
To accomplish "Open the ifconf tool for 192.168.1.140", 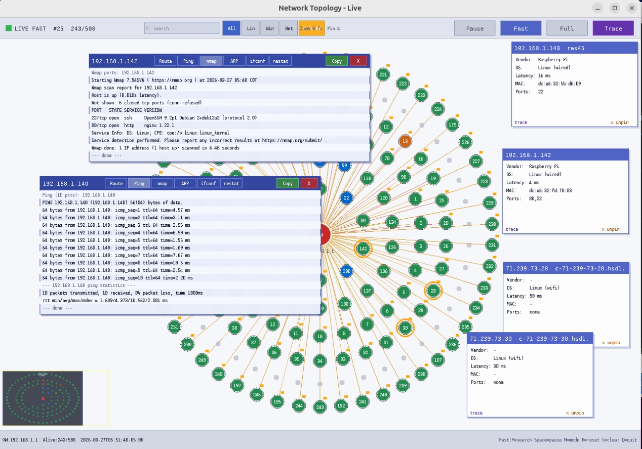I will tap(208, 183).
